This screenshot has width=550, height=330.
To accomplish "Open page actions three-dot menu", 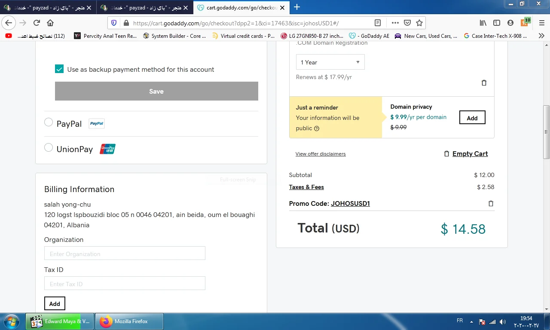I will (x=395, y=23).
